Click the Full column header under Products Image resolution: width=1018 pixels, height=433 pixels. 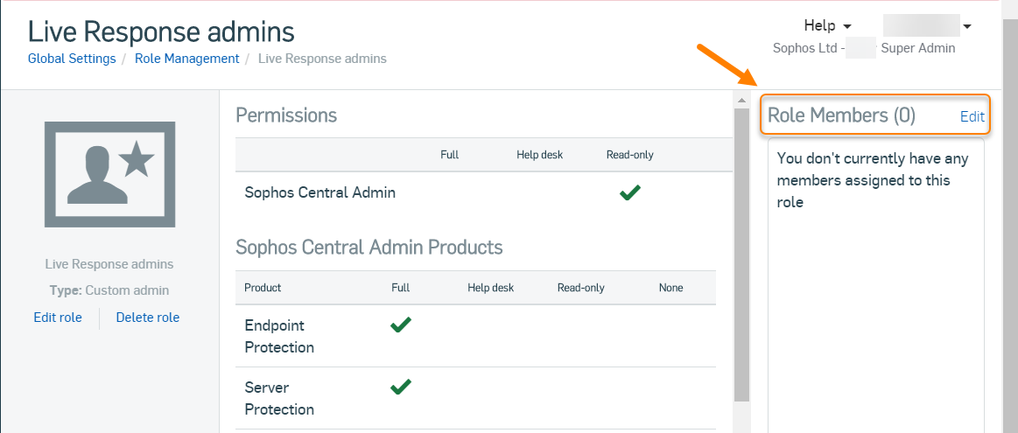400,287
